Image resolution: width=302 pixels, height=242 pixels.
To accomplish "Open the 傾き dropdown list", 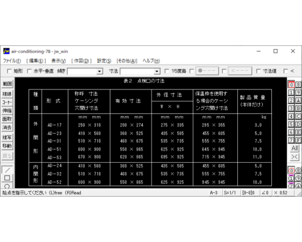I will point(99,71).
